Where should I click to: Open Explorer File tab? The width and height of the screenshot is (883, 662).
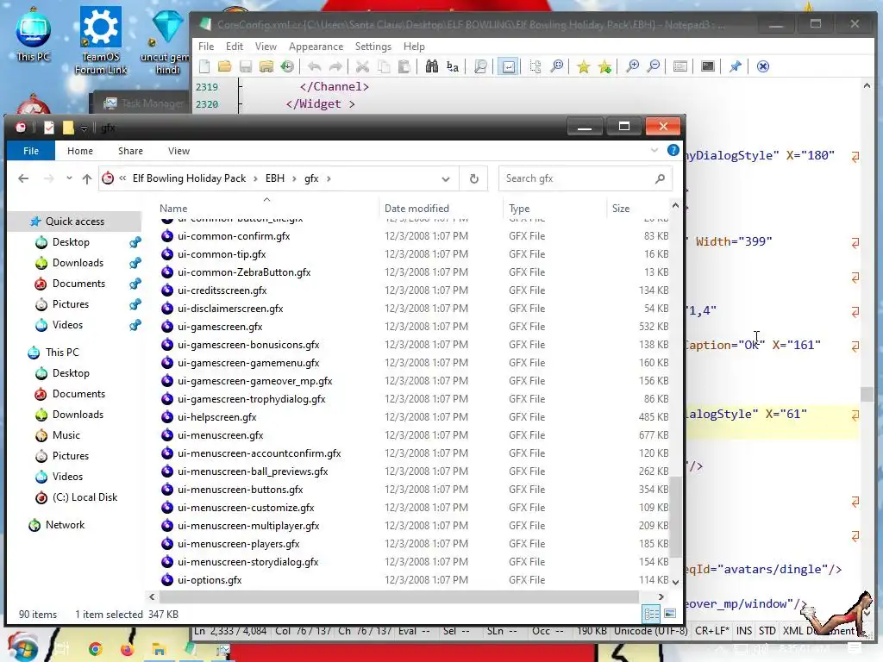point(31,151)
